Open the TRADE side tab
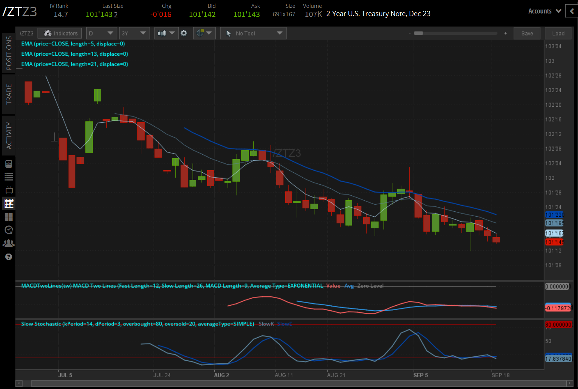578x389 pixels. click(9, 94)
